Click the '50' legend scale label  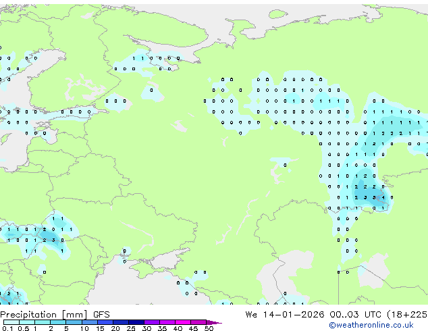tap(209, 328)
